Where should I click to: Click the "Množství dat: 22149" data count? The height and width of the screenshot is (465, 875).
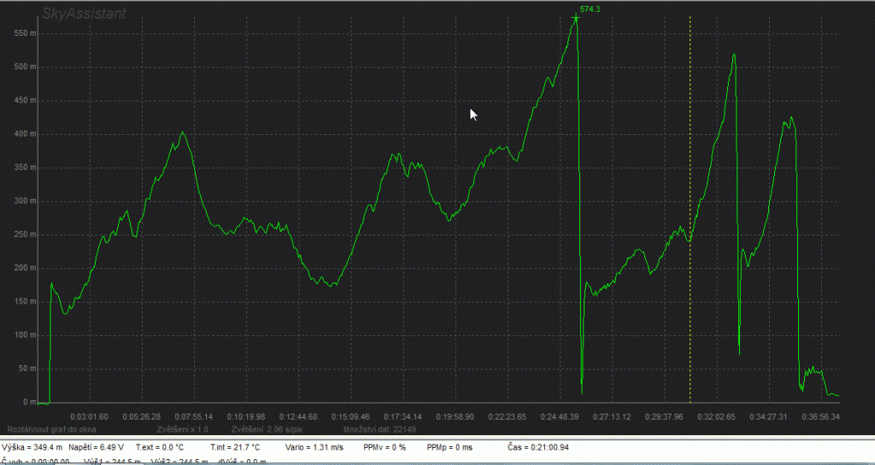click(x=379, y=429)
